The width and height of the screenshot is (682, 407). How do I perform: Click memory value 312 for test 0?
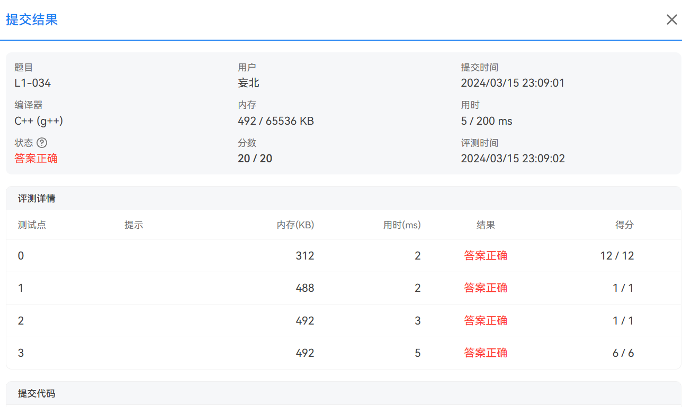[305, 256]
